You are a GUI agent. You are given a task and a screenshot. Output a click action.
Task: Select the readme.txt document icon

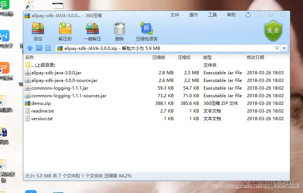28,111
